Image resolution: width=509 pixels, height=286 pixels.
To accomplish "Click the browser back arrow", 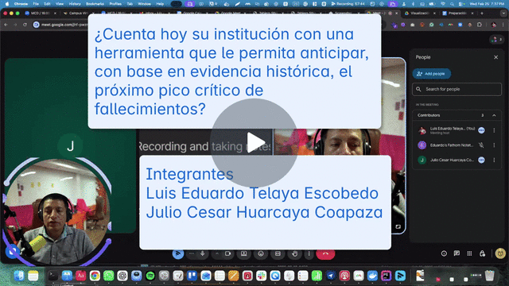I will pyautogui.click(x=6, y=25).
